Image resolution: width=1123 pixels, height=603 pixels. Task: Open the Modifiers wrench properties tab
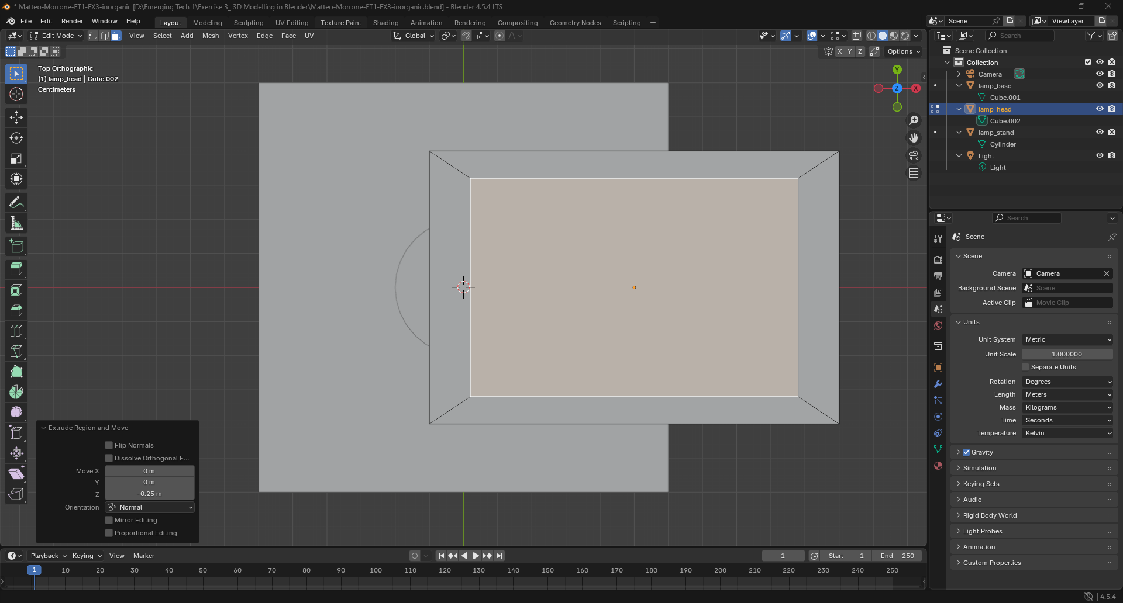point(938,384)
